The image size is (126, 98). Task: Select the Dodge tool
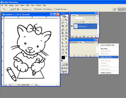[66, 39]
